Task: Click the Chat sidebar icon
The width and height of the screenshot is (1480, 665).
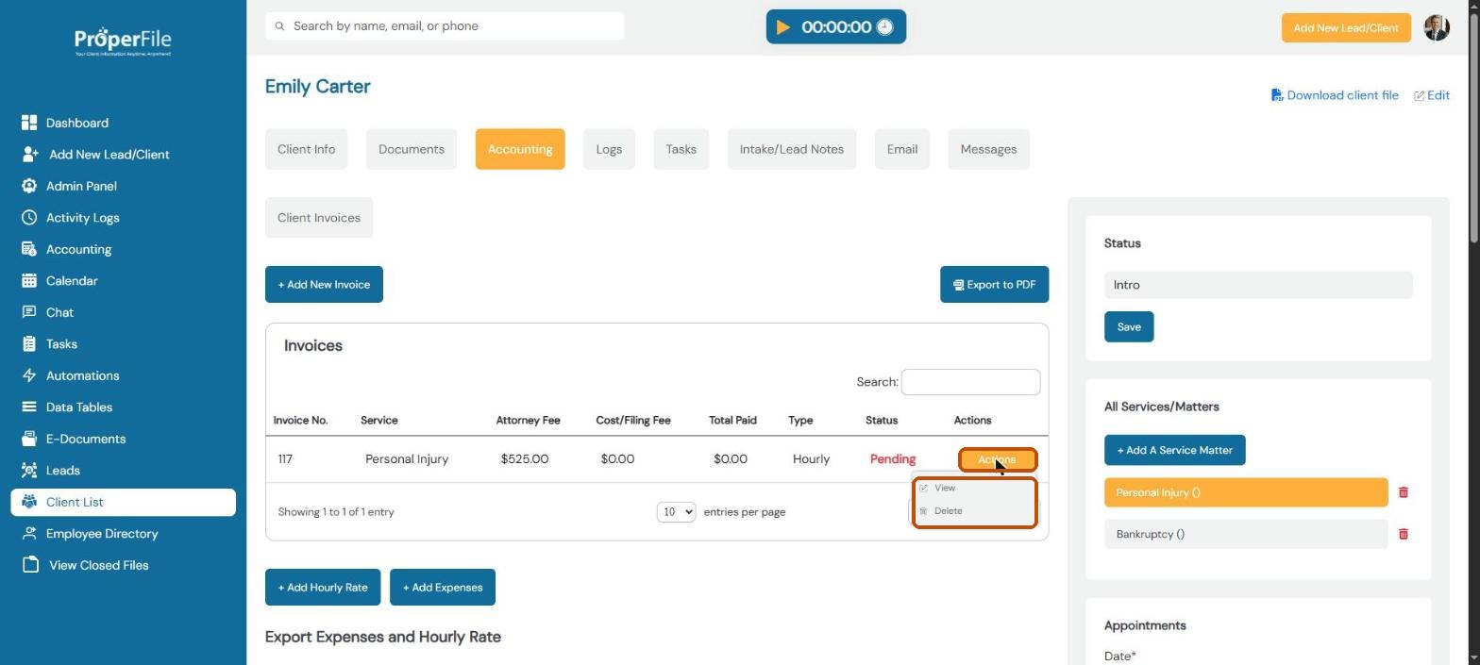Action: coord(29,312)
